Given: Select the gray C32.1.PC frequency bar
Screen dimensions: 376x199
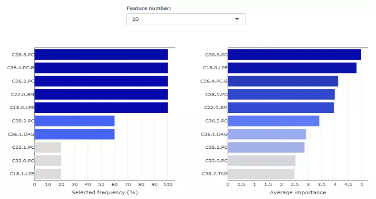Looking at the screenshot, I should (x=48, y=147).
